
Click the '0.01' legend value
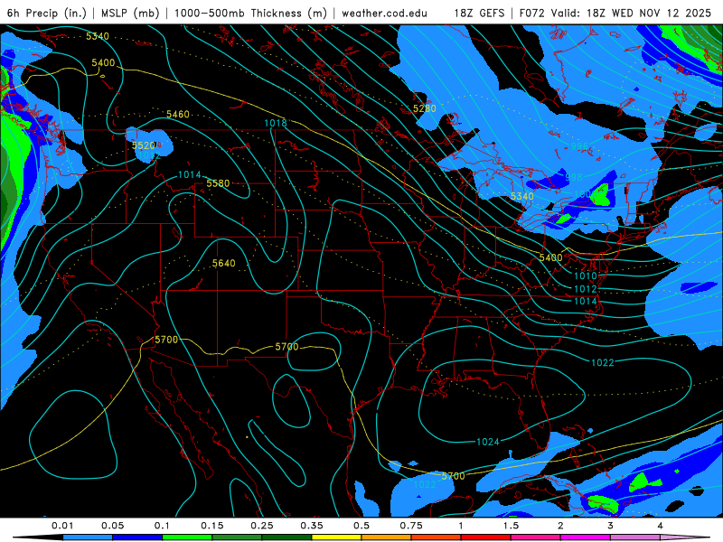tap(62, 526)
